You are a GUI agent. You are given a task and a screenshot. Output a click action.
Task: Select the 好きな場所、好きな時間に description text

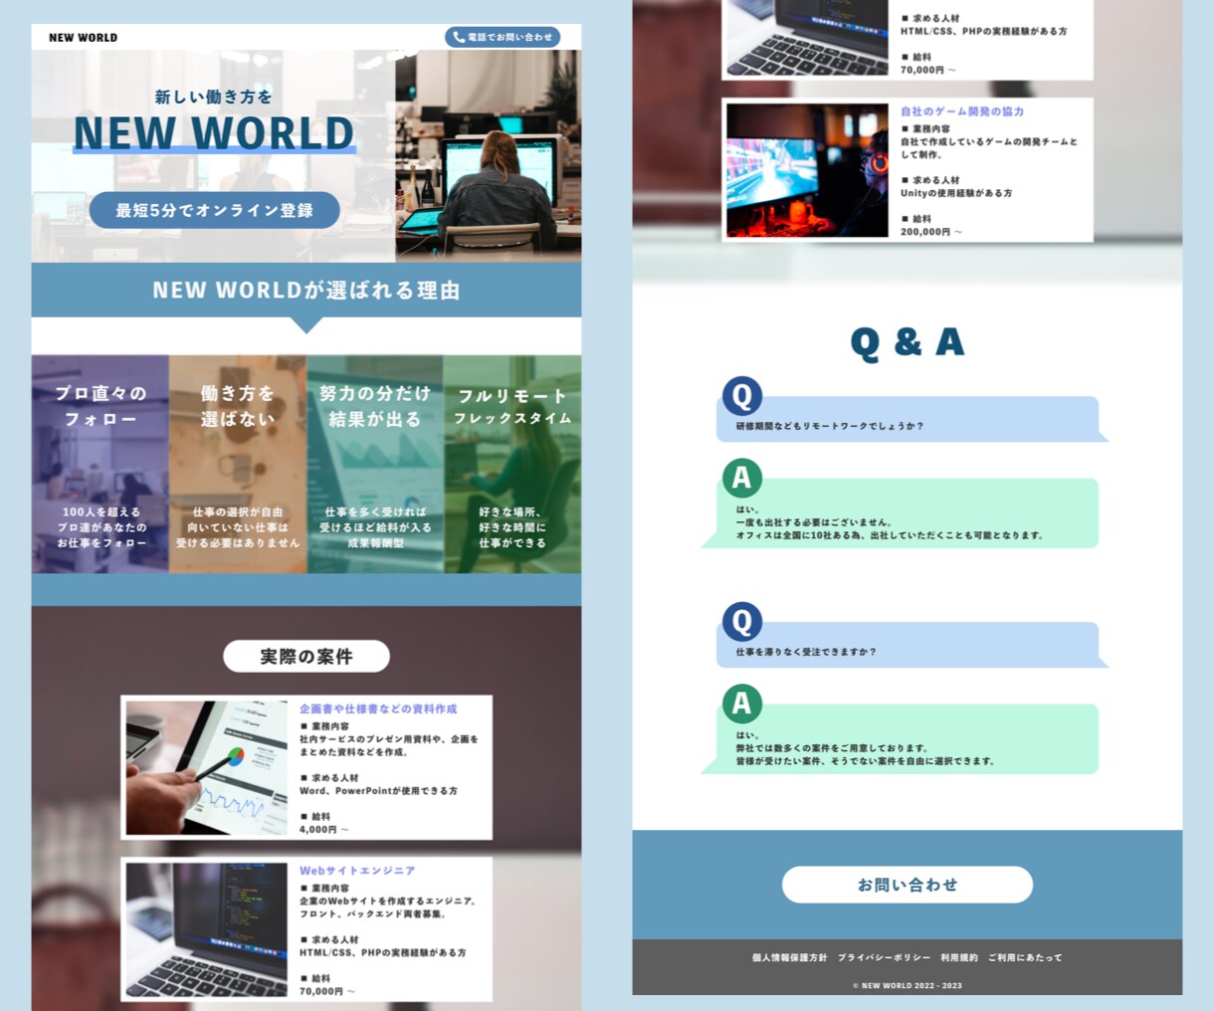(512, 527)
